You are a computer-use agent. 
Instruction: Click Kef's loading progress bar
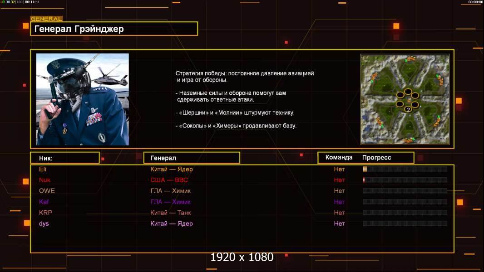405,202
